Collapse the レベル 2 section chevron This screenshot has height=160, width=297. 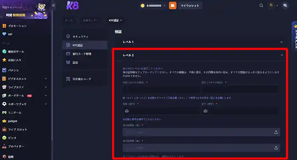point(282,55)
